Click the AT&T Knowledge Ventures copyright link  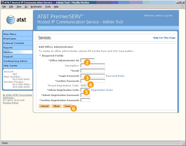17,96
